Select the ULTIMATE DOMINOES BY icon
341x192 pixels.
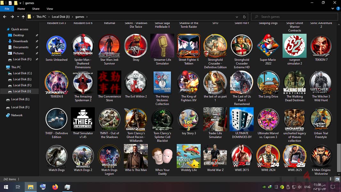(x=242, y=119)
